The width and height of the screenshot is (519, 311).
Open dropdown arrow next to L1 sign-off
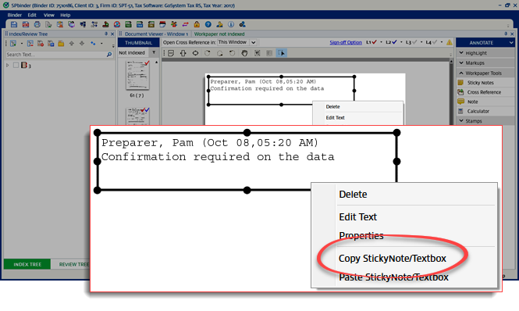(381, 42)
